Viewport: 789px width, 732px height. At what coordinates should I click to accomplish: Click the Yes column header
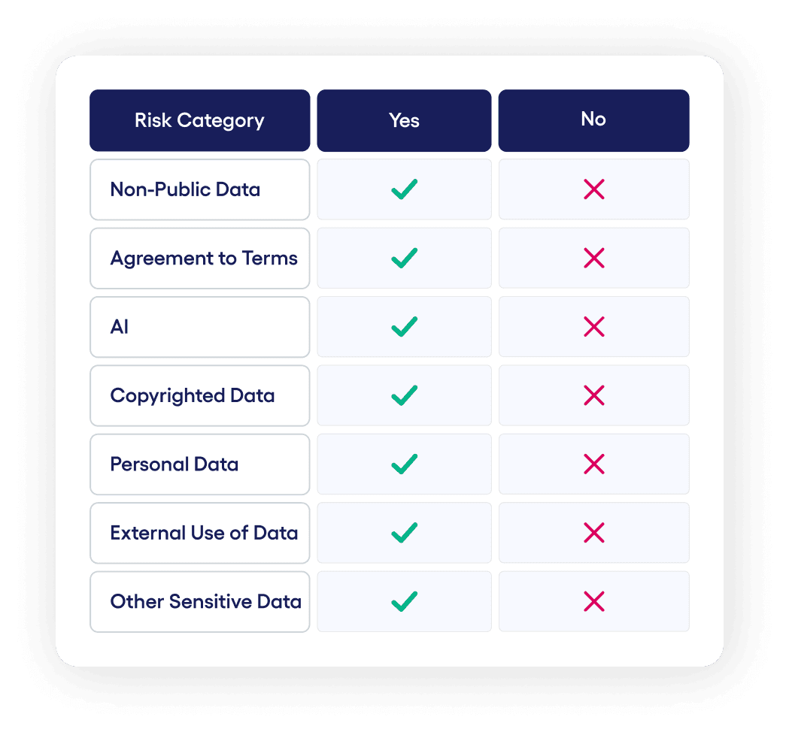[404, 120]
